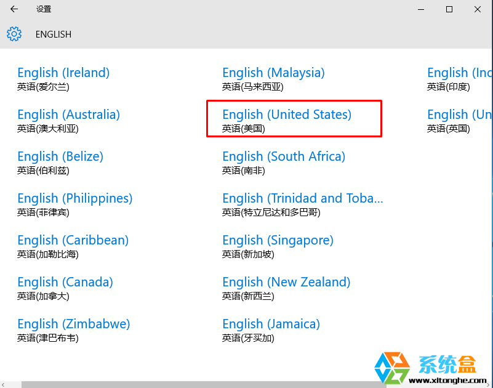Maximize the Settings window
493x388 pixels.
449,9
